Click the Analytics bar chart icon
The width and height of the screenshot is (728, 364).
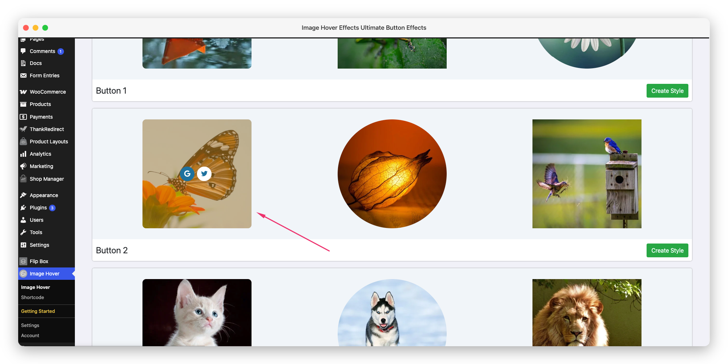coord(23,154)
